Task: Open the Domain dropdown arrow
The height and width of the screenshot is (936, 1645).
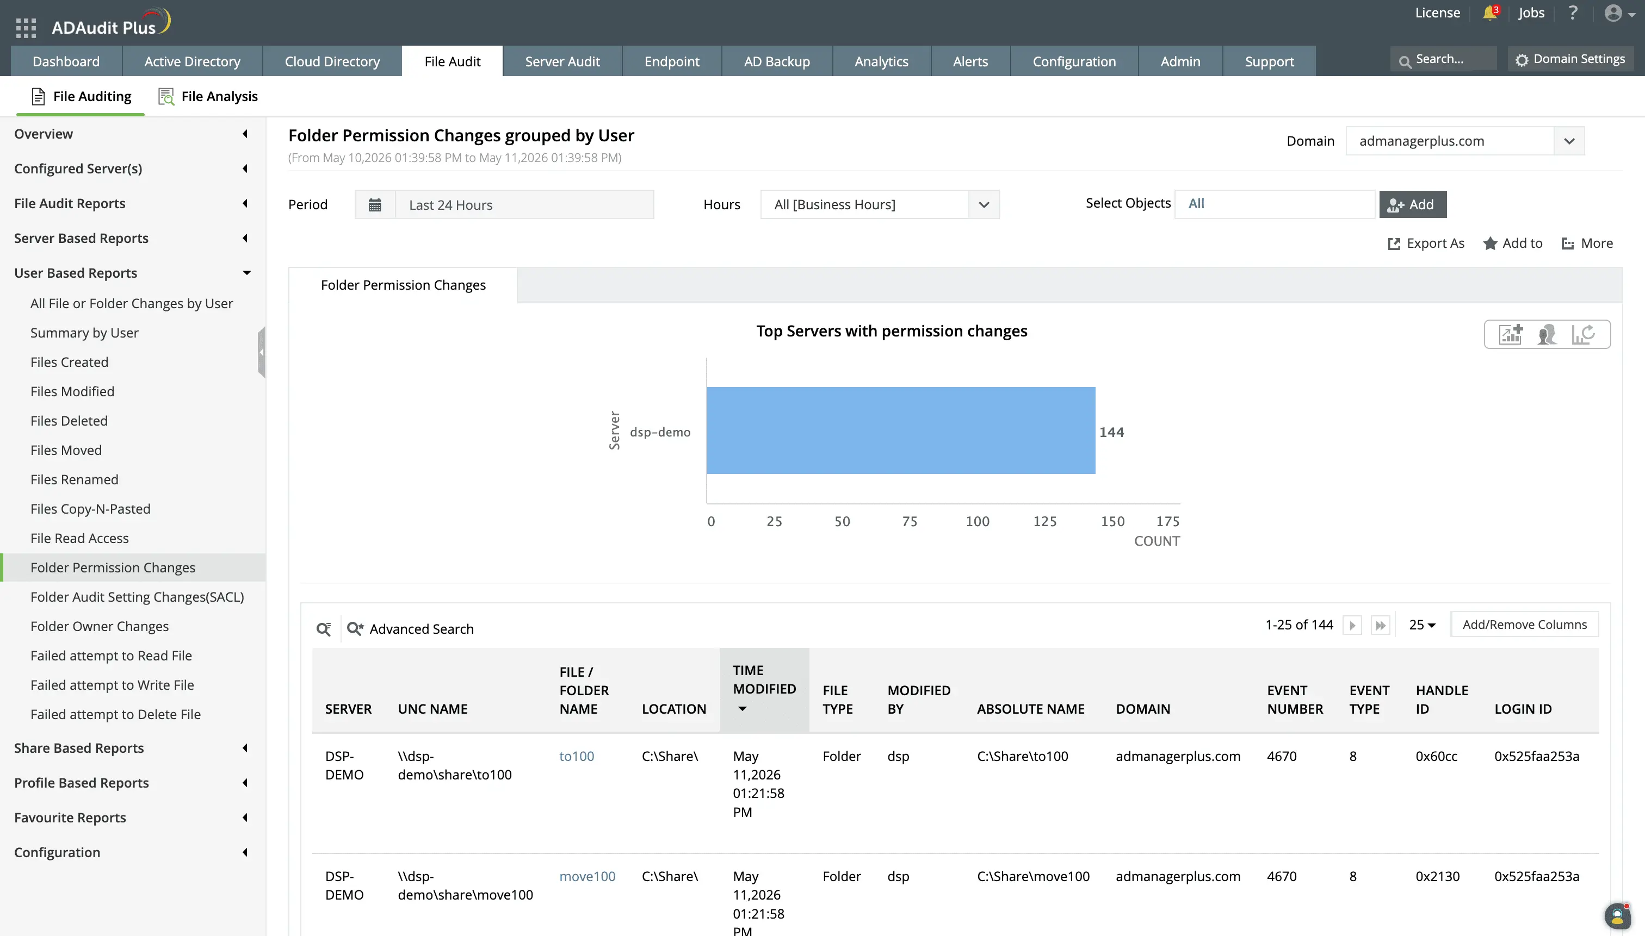Action: pyautogui.click(x=1569, y=141)
